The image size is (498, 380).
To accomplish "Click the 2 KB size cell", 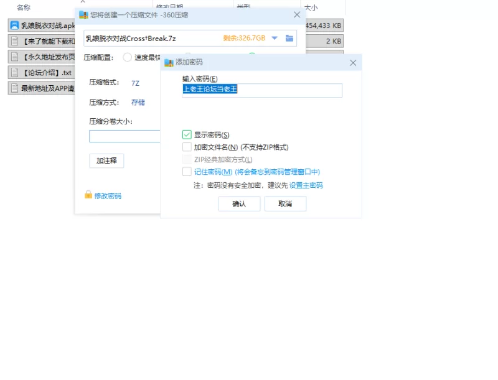I will (334, 41).
